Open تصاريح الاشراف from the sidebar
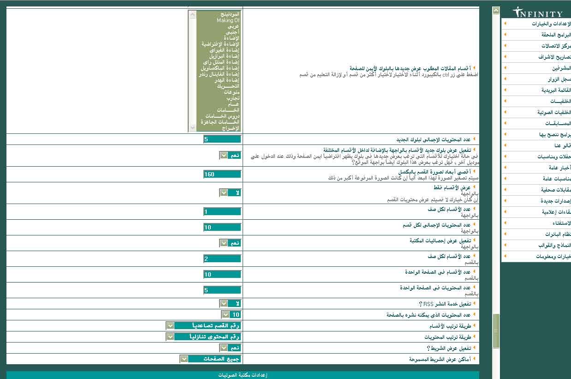The height and width of the screenshot is (379, 571). [536, 57]
